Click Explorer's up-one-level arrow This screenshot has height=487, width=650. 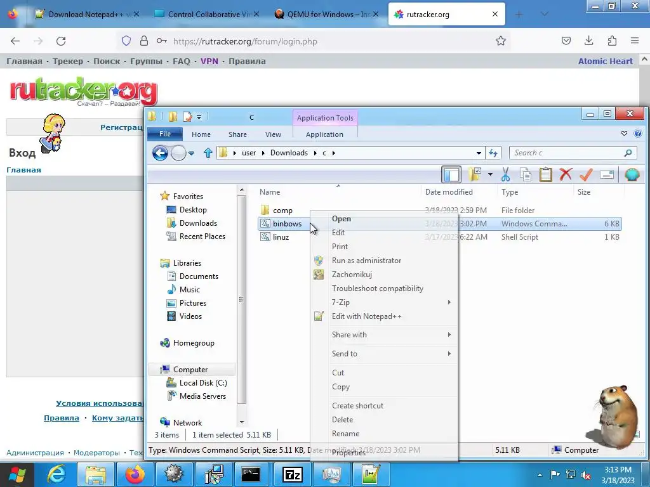(208, 153)
